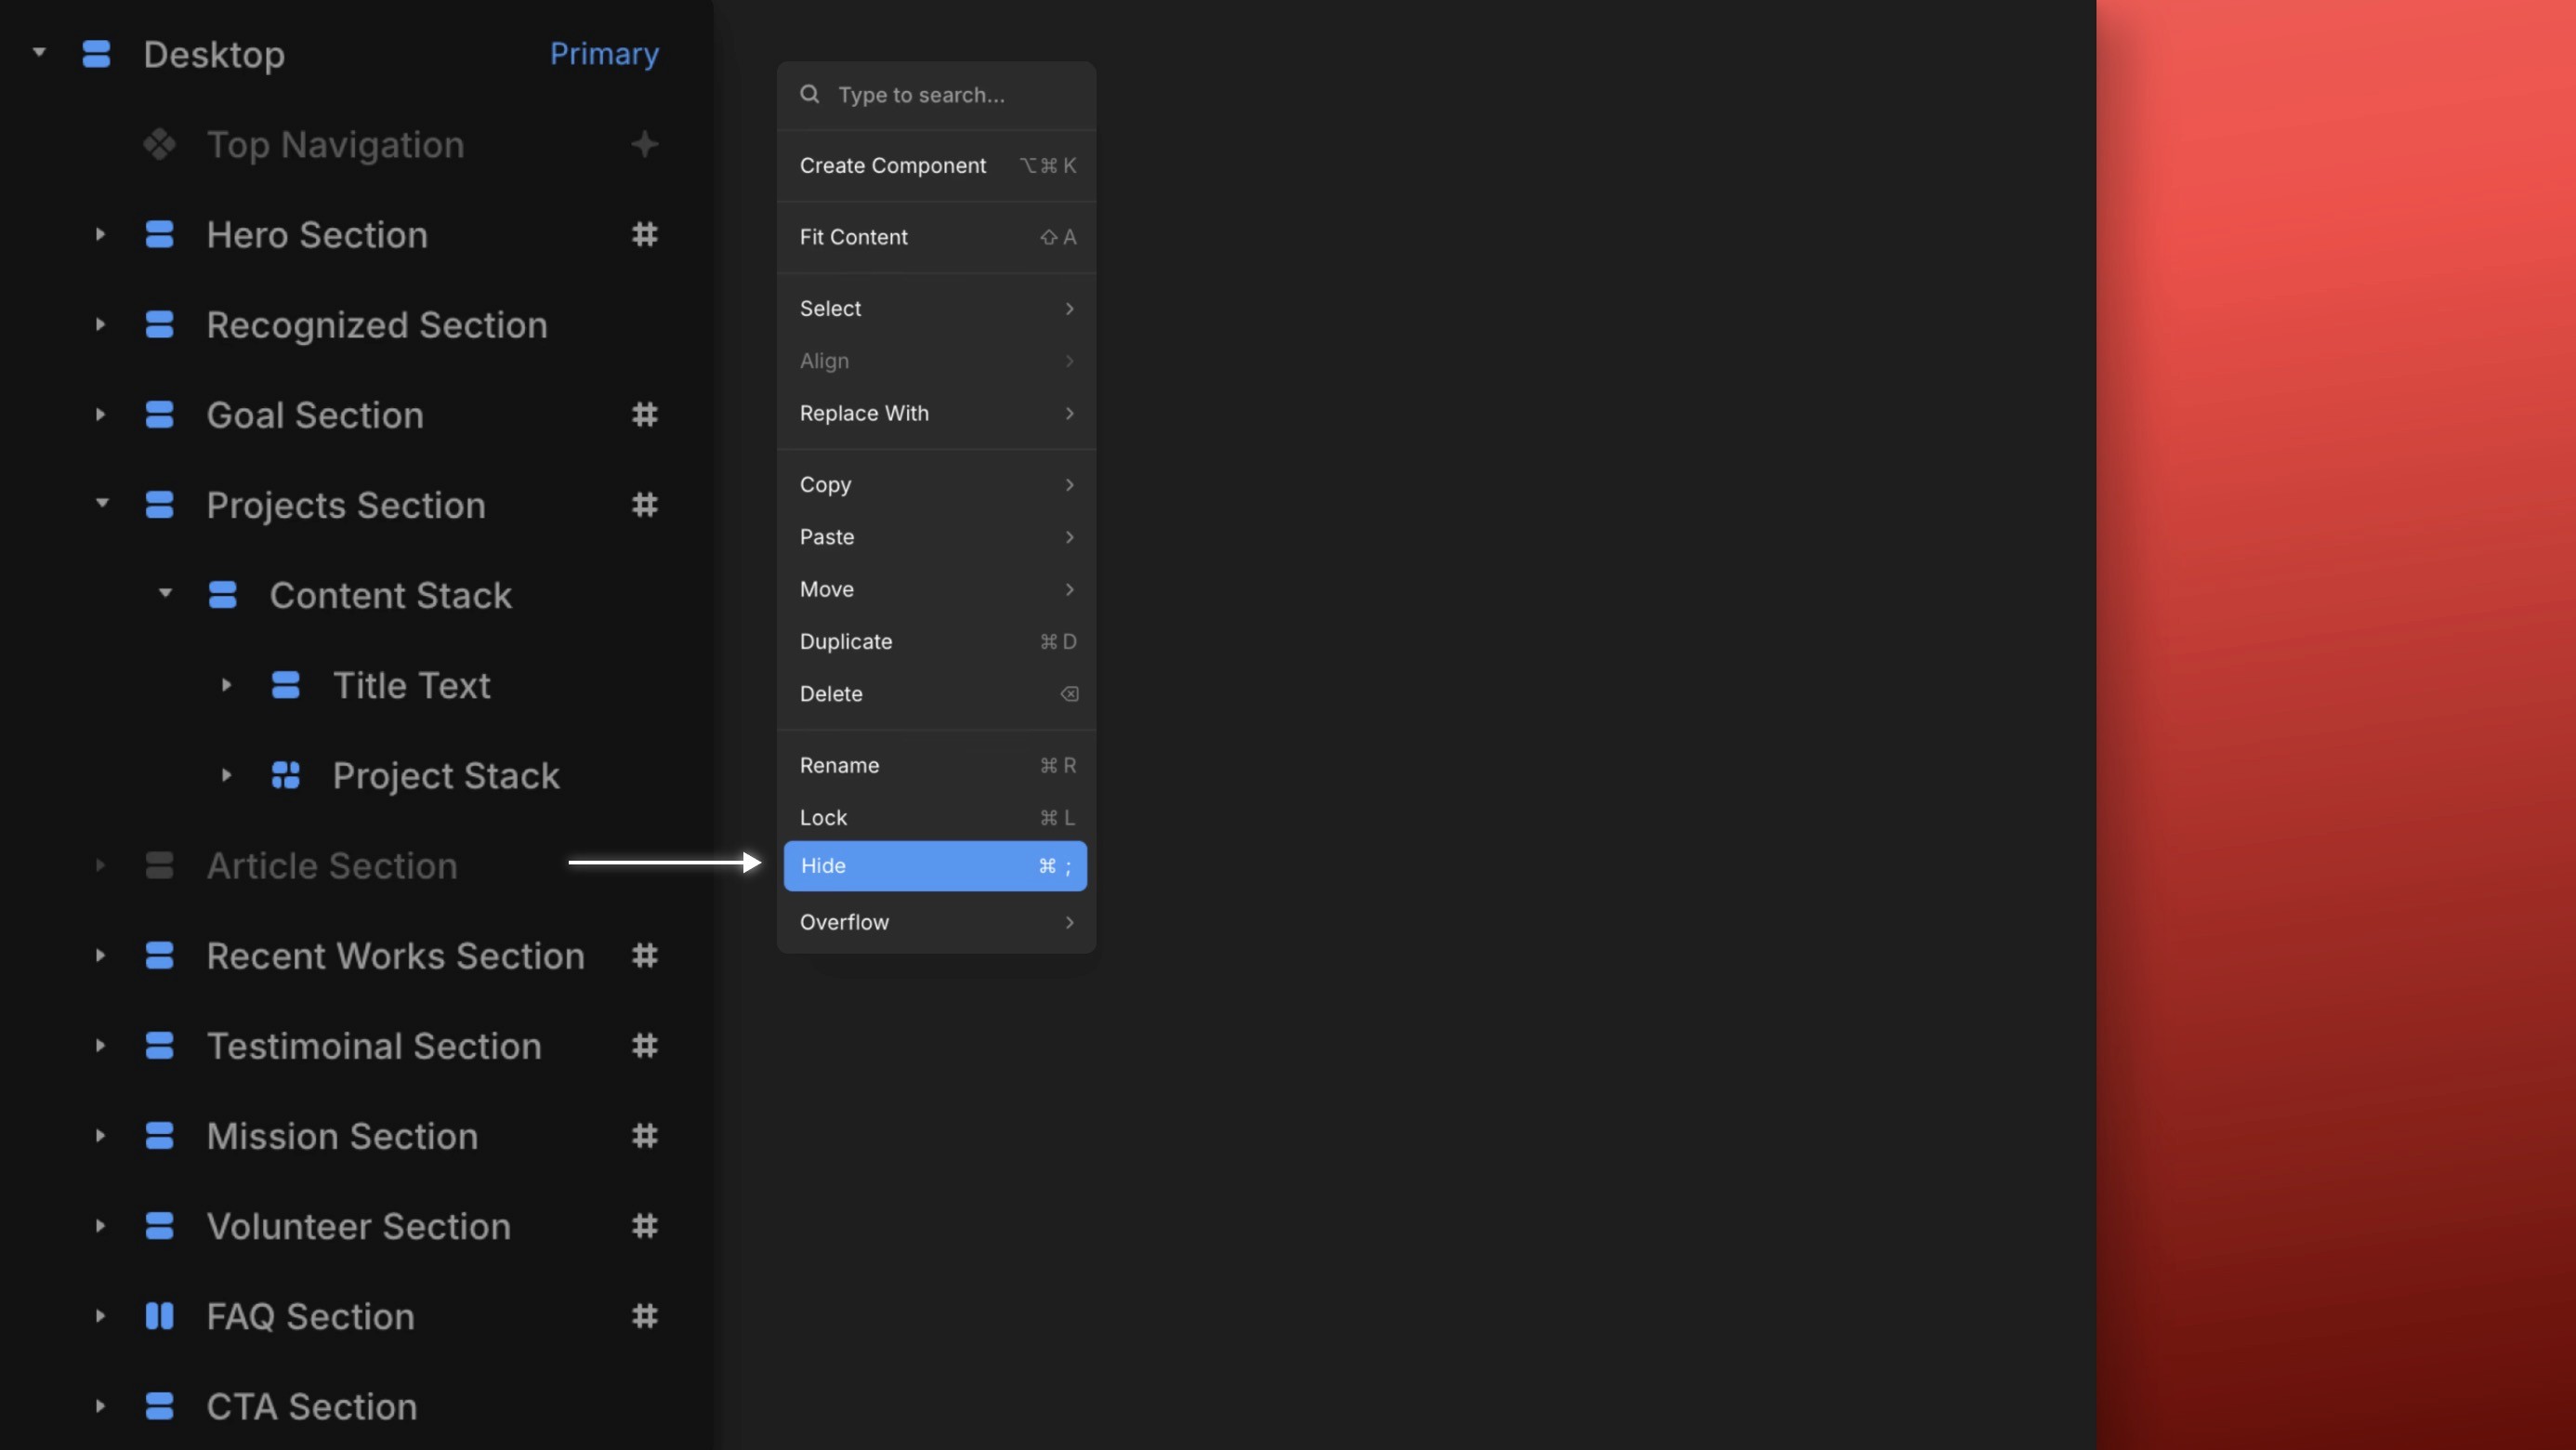The image size is (2576, 1450).
Task: Choose Duplicate from the context menu
Action: pos(935,641)
